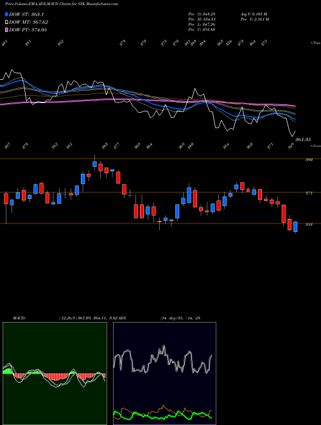Screen dimensions: 321x425
Task: Click the 353 price axis label
Action: 309,225
